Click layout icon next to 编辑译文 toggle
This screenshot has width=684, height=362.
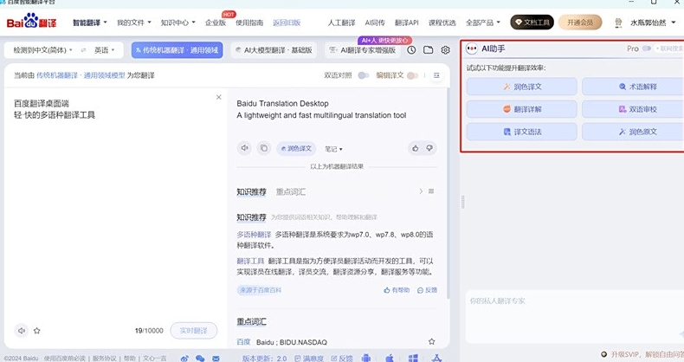click(x=436, y=75)
